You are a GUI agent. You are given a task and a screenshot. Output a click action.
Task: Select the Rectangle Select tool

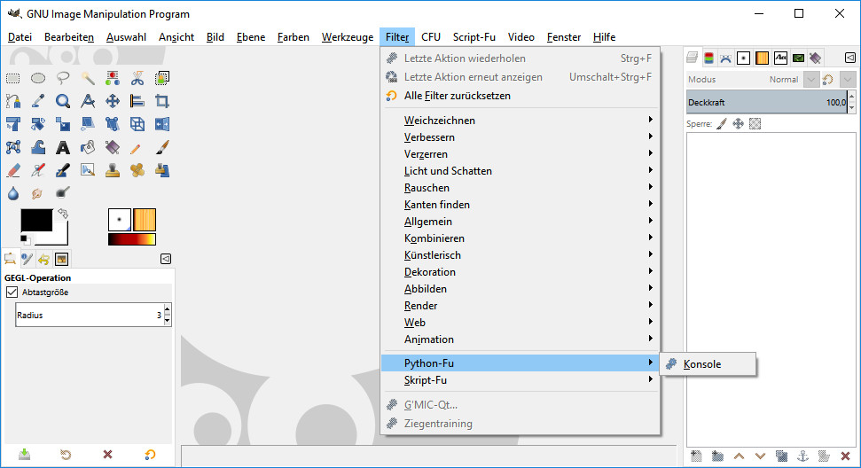coord(13,79)
